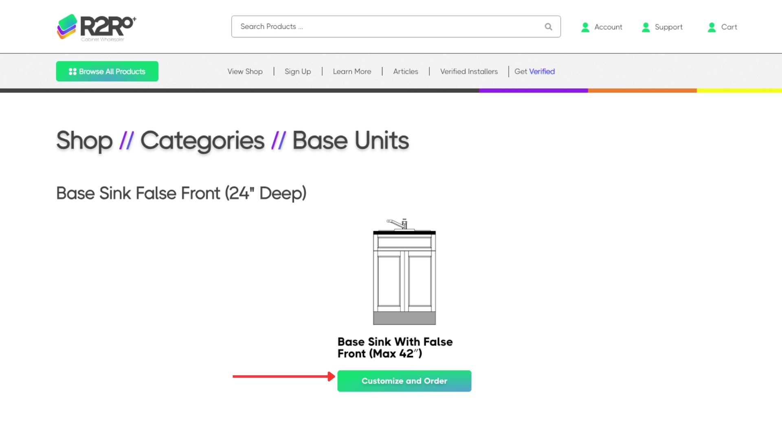Click the R2R logo
Image resolution: width=782 pixels, height=440 pixels.
pos(97,27)
